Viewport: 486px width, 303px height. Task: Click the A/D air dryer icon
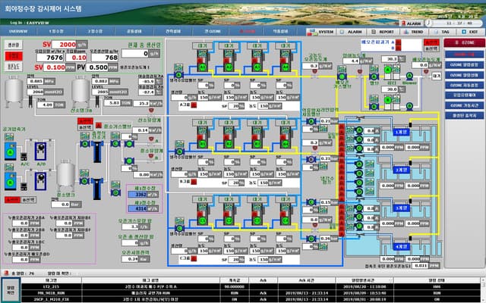click(x=40, y=151)
